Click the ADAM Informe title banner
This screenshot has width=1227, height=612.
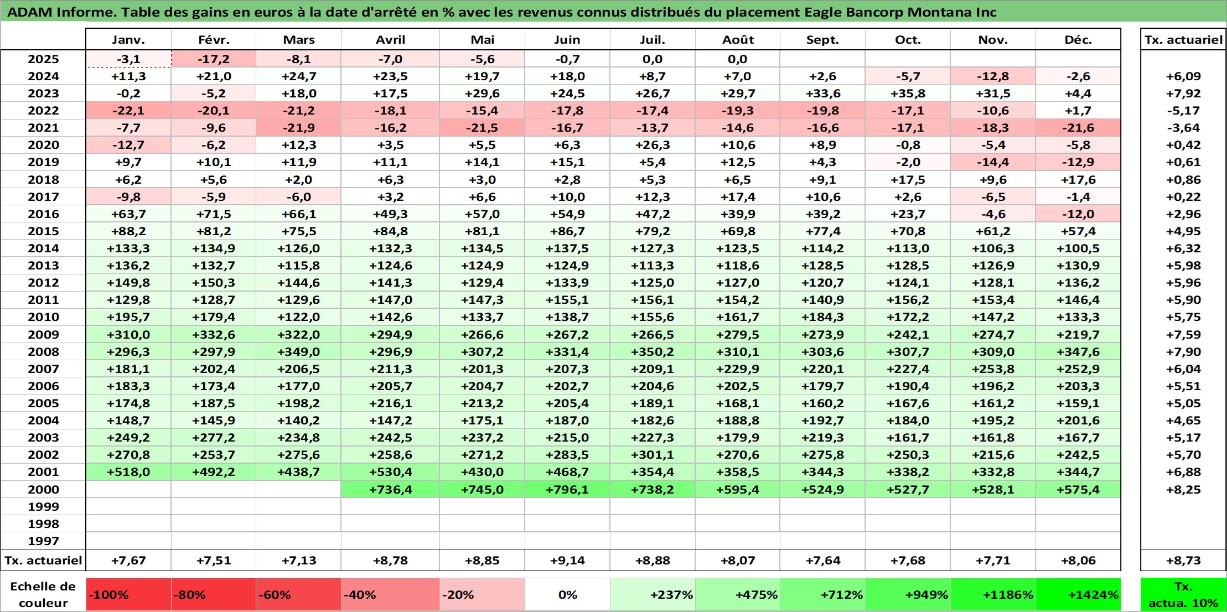(x=613, y=12)
